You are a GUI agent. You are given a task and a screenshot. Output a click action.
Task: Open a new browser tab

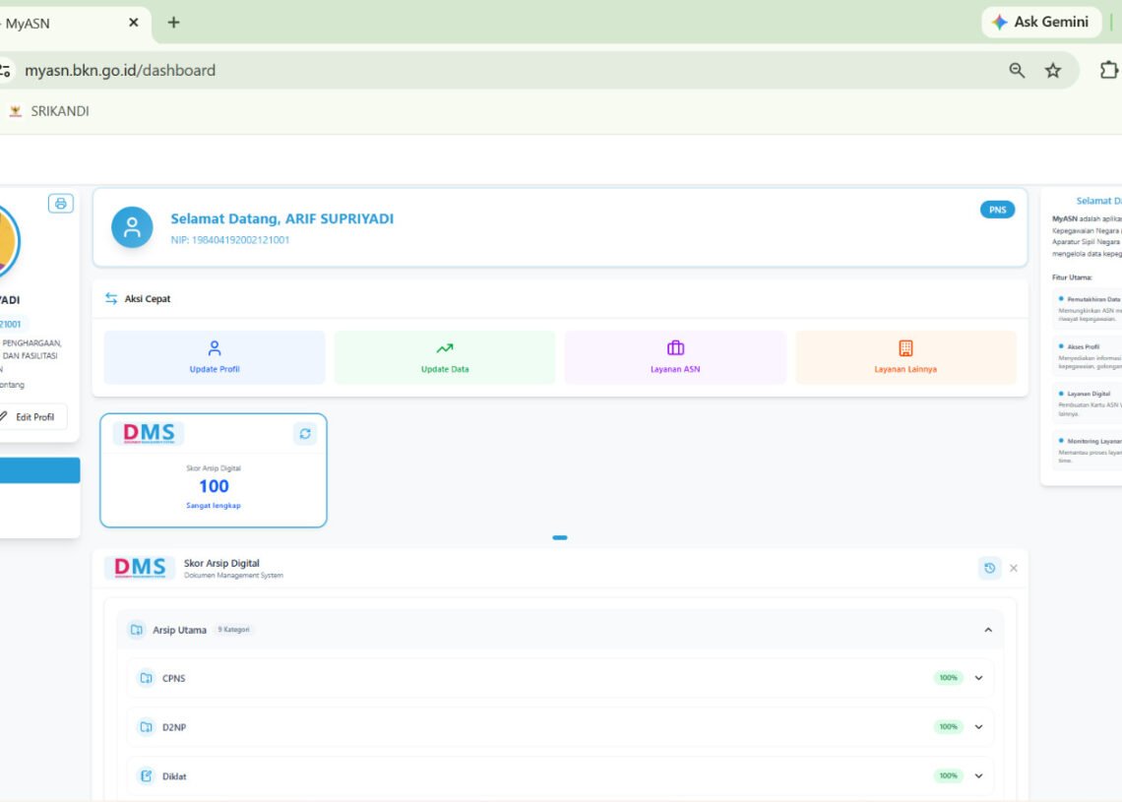coord(173,23)
